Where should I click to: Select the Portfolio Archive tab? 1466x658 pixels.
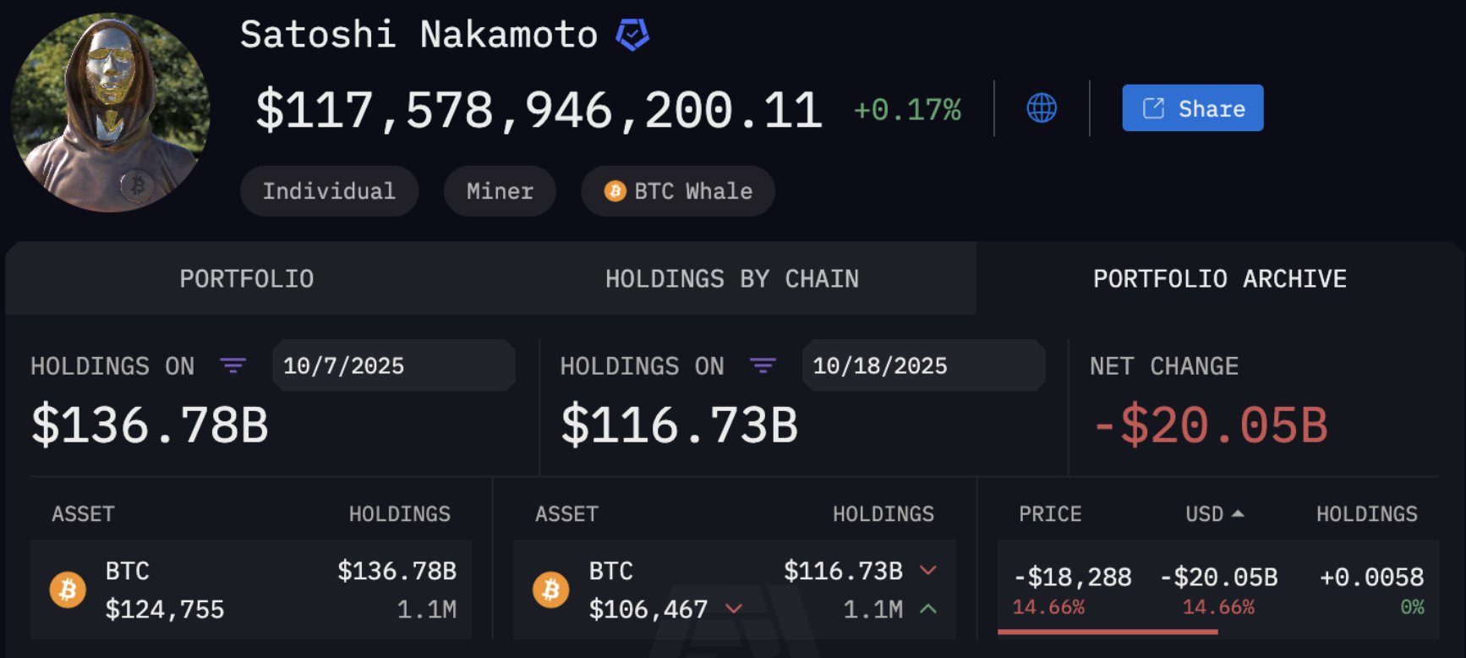pos(1219,278)
